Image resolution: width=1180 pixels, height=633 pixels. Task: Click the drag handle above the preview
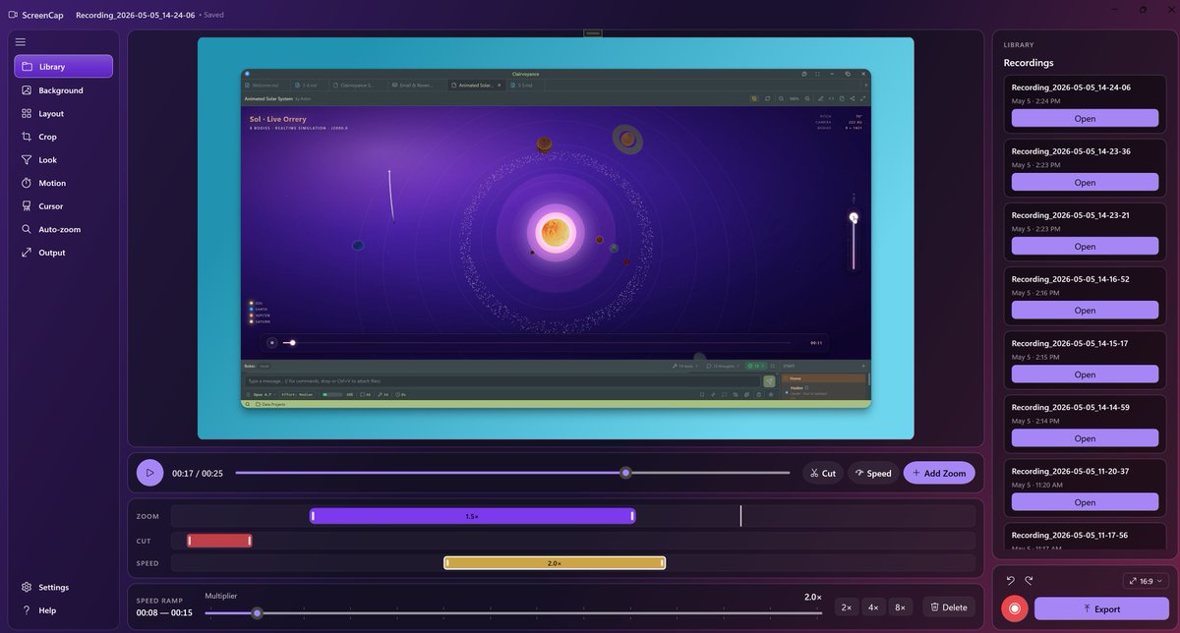[x=592, y=32]
